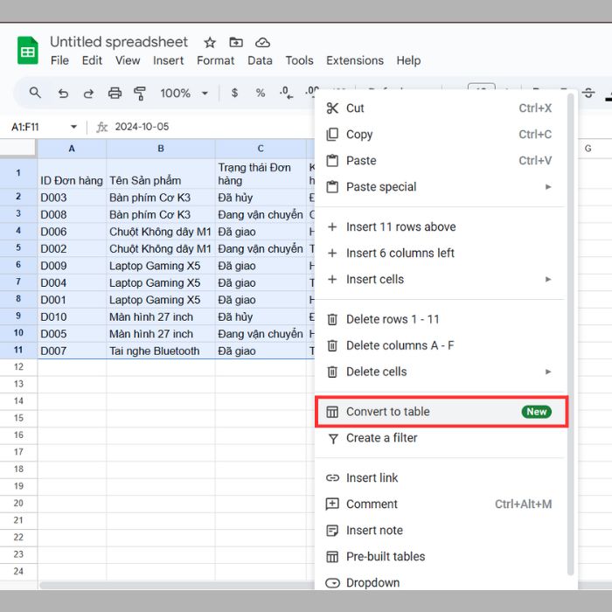Print the spreadsheet
The width and height of the screenshot is (612, 612).
115,94
